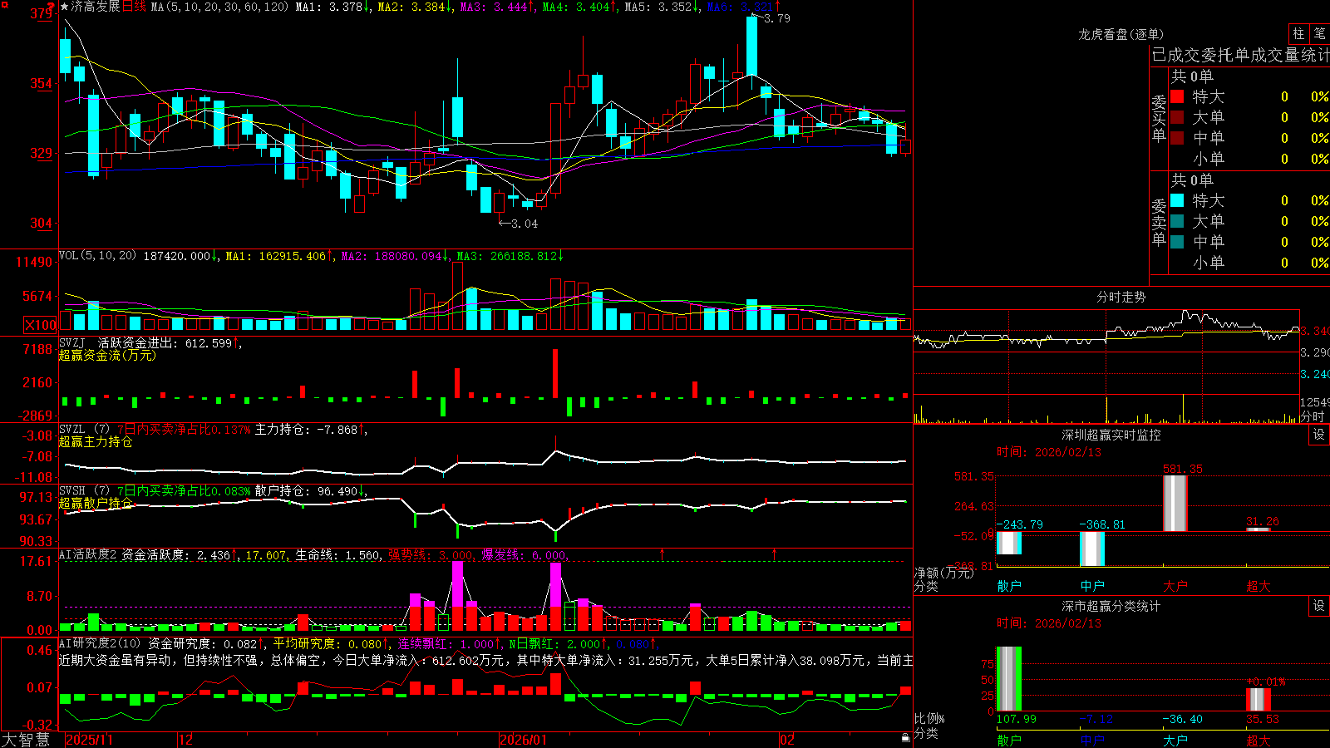Click the 3.04 low price annotation
Screen dimensions: 1330x748
pyautogui.click(x=524, y=224)
